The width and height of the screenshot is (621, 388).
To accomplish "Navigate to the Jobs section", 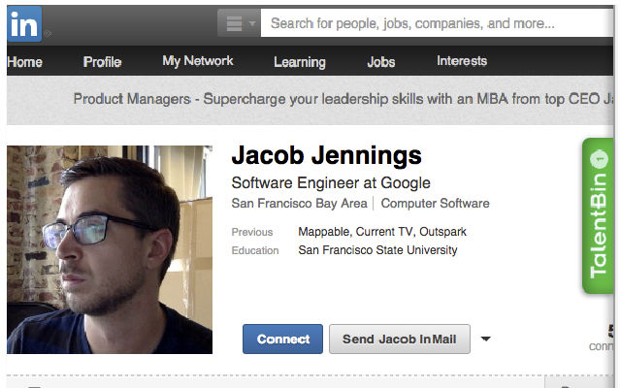I will [381, 62].
